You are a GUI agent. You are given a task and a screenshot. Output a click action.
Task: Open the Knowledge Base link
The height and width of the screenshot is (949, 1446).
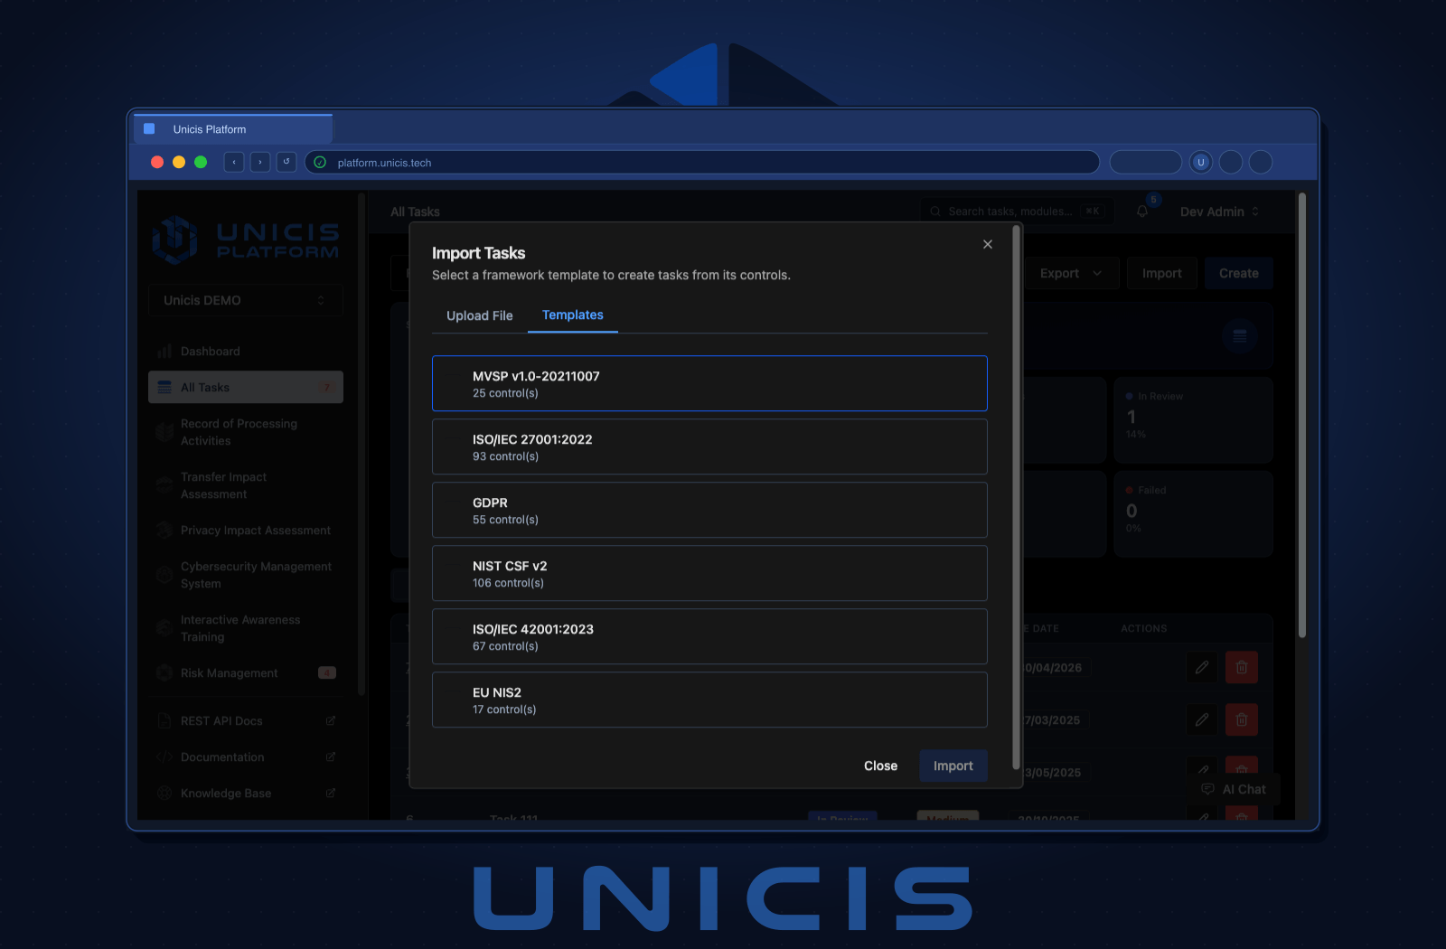[x=246, y=794]
